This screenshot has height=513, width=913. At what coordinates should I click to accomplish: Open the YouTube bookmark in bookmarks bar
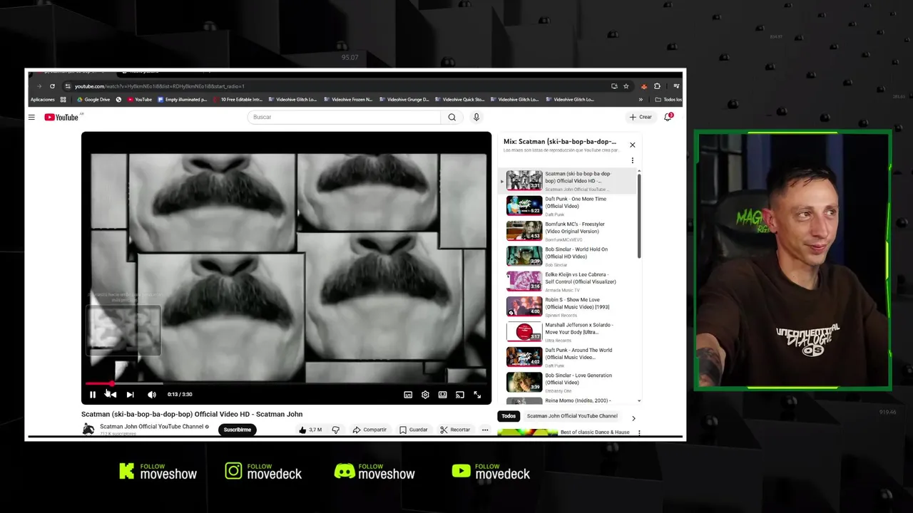pos(140,100)
